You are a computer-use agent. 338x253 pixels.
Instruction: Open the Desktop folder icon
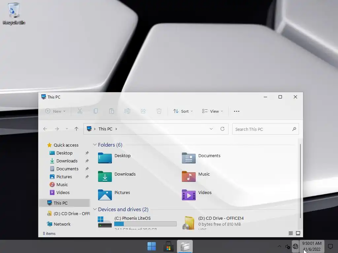pos(105,158)
